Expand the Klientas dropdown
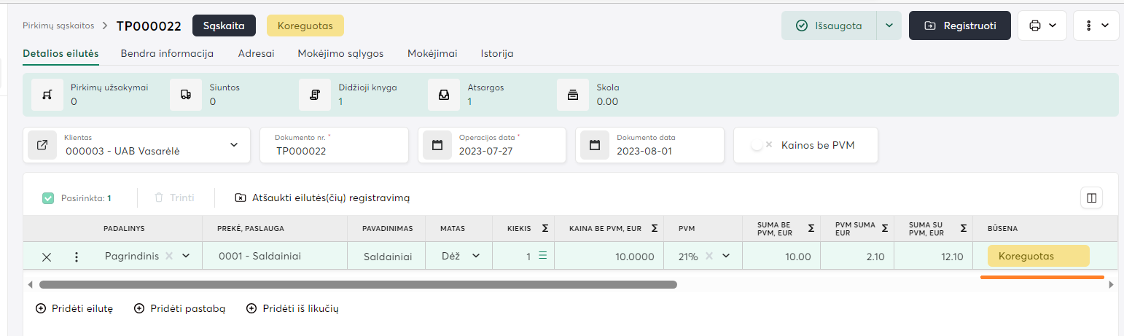The image size is (1124, 336). [234, 145]
